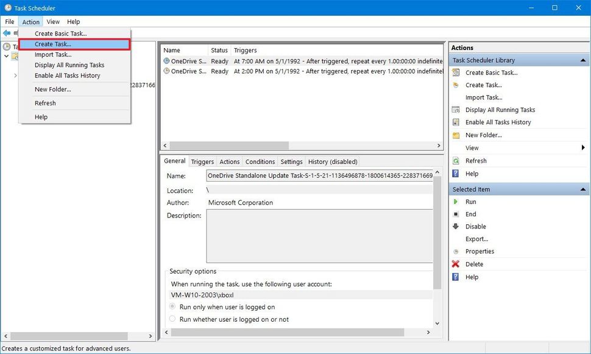Select Run only when user is logged on
This screenshot has width=591, height=354.
(171, 307)
